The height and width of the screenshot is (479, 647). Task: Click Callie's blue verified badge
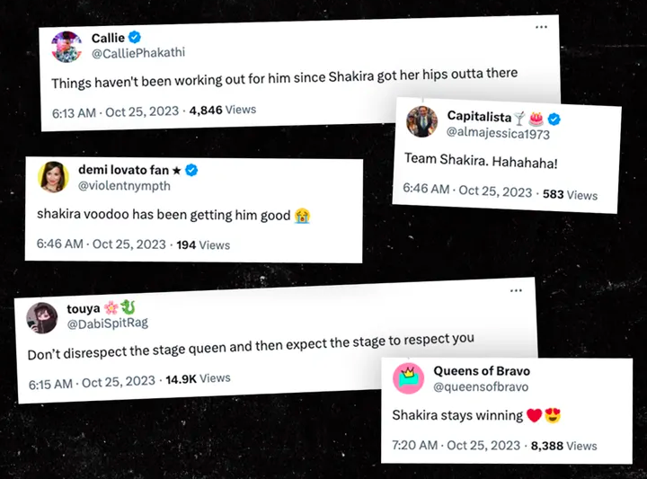click(x=135, y=37)
